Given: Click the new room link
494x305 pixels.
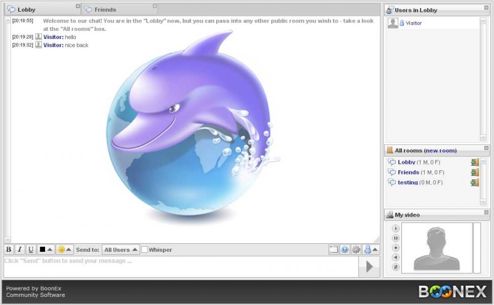Looking at the screenshot, I should coord(440,150).
